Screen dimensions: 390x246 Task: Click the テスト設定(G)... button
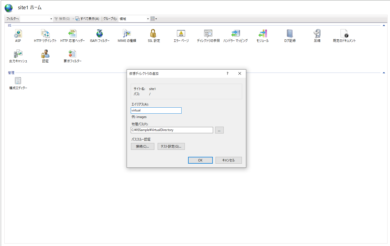pos(171,146)
